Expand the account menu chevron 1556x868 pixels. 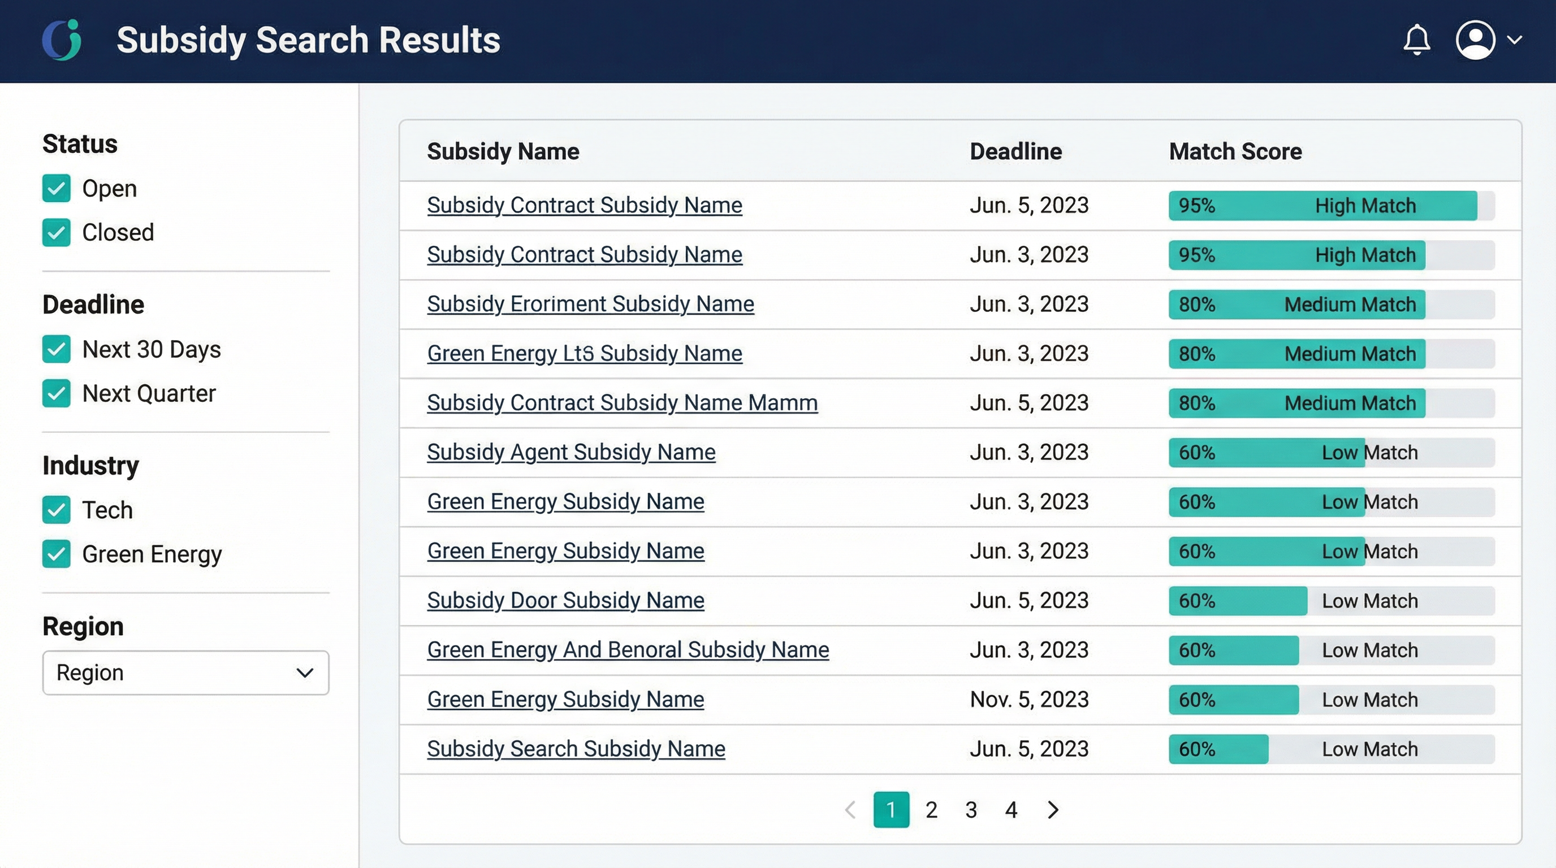(1514, 41)
